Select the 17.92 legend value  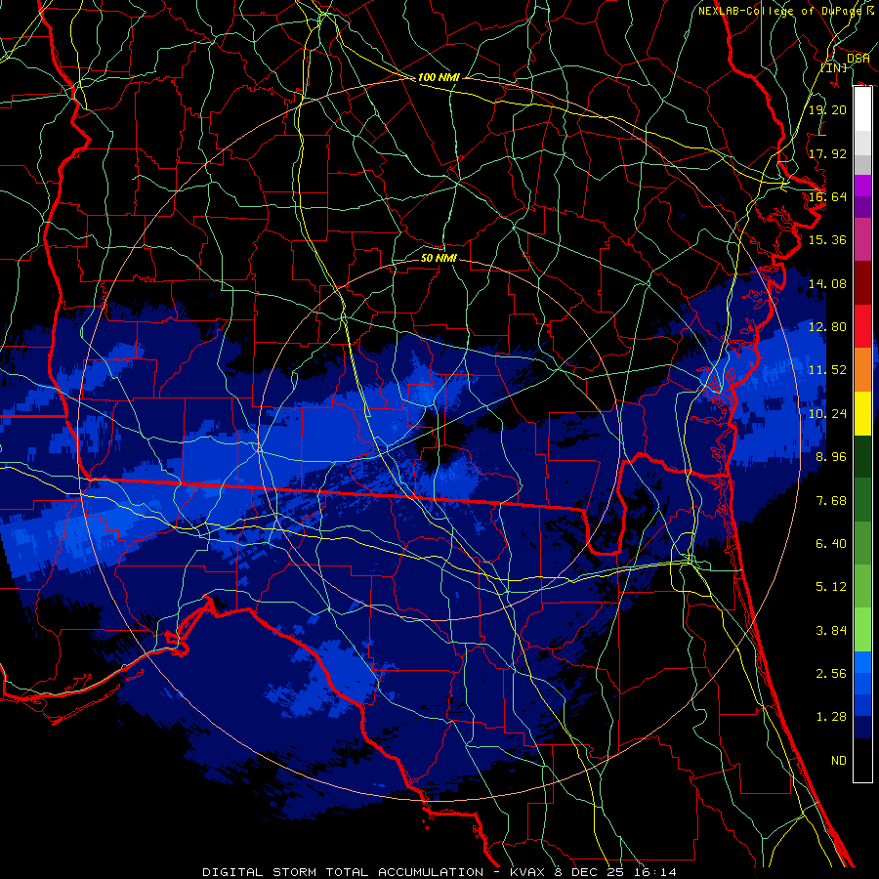[827, 153]
